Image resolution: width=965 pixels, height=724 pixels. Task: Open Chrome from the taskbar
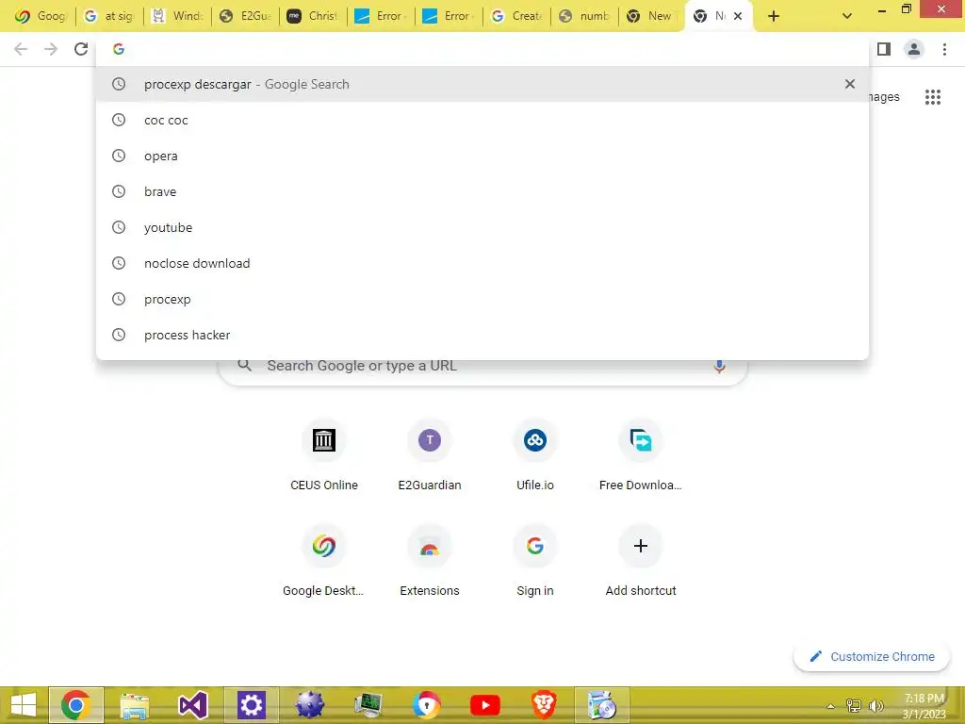76,705
